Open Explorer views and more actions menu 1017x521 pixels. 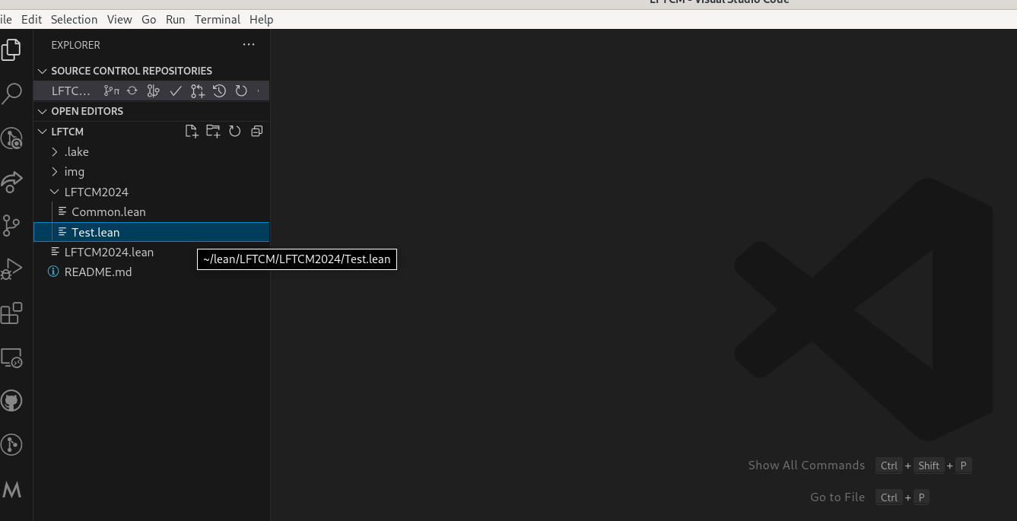click(x=249, y=45)
